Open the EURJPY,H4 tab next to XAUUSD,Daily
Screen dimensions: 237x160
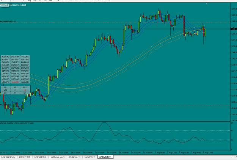[x=24, y=157]
